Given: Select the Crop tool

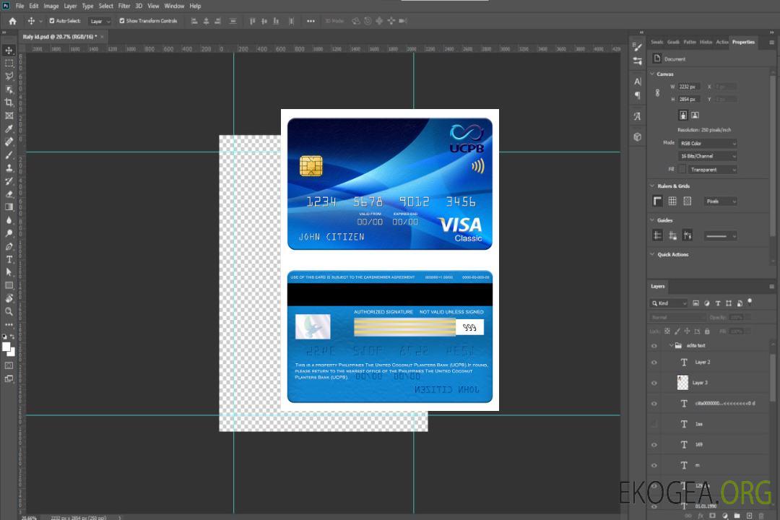Looking at the screenshot, I should [x=9, y=103].
